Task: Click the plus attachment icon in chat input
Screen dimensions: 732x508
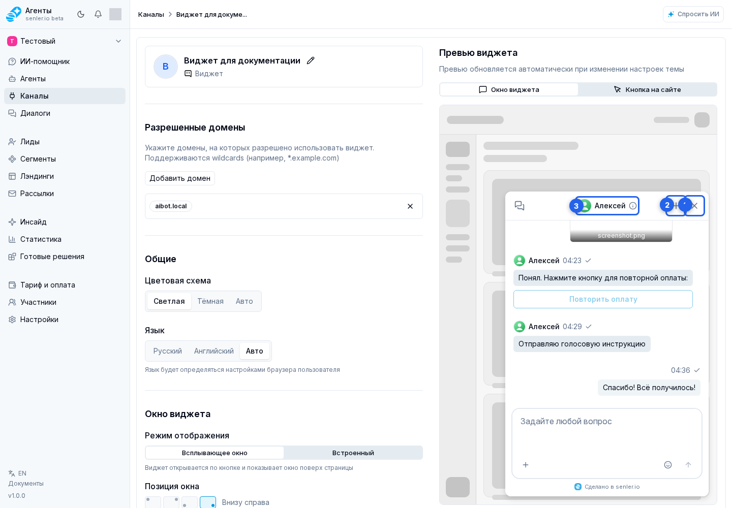Action: [x=526, y=465]
